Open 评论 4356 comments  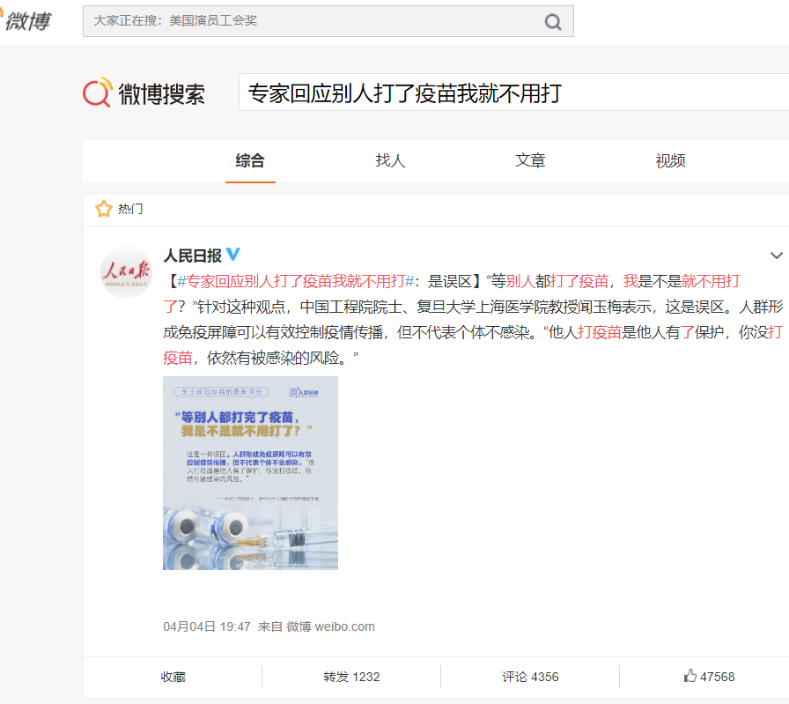click(x=530, y=677)
